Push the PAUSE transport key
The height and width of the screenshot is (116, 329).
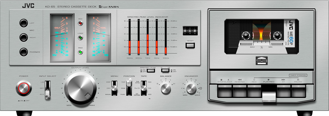(x=299, y=91)
